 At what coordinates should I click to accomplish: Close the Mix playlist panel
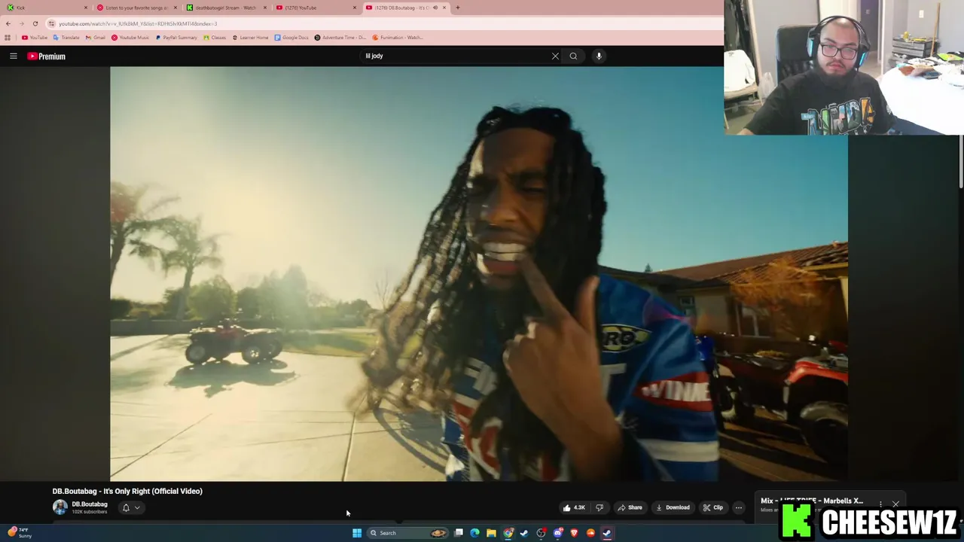tap(895, 504)
